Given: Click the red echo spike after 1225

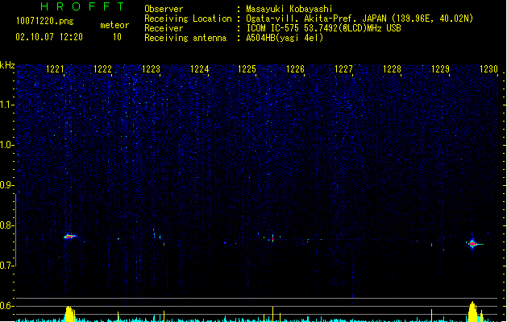Looking at the screenshot, I should (273, 238).
